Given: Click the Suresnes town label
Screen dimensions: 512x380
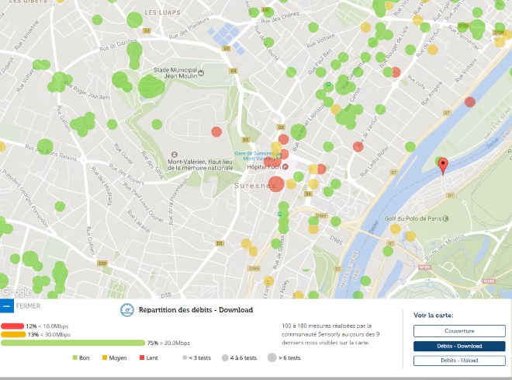Looking at the screenshot, I should pyautogui.click(x=254, y=186).
